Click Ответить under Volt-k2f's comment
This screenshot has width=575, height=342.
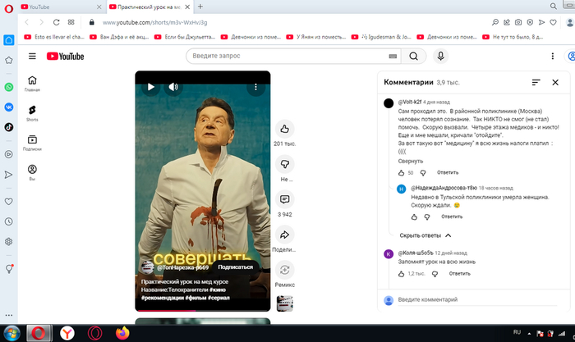448,173
